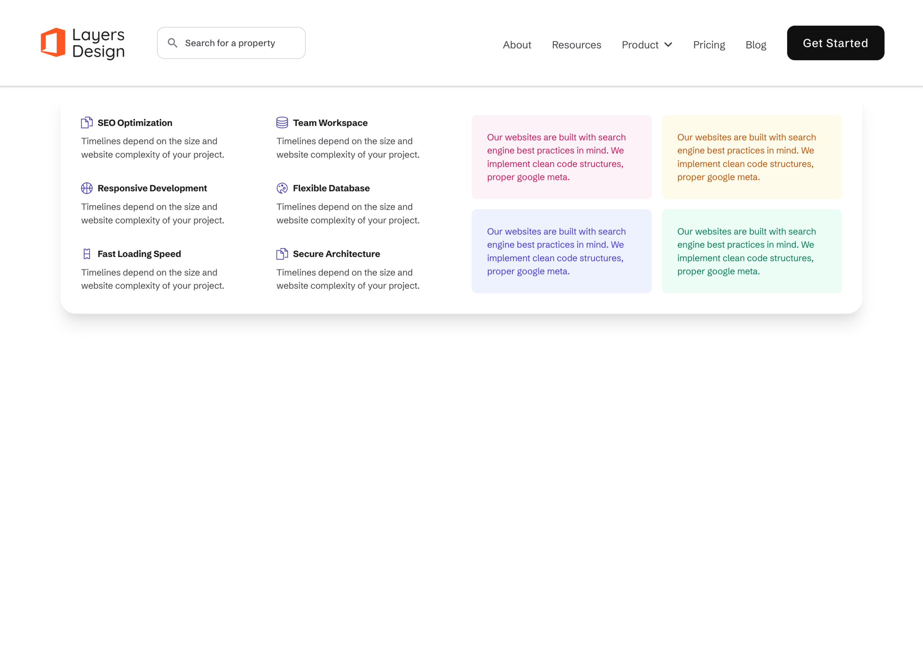
Task: Select the pink promo card
Action: pyautogui.click(x=561, y=157)
